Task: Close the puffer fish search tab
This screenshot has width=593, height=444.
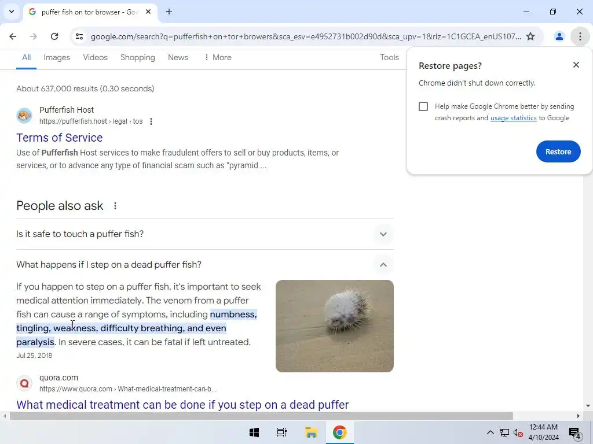Action: pyautogui.click(x=148, y=12)
